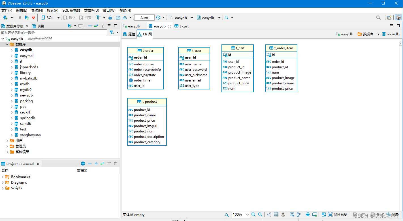Switch to the 项目 tab
The width and height of the screenshot is (403, 221).
pyautogui.click(x=38, y=26)
